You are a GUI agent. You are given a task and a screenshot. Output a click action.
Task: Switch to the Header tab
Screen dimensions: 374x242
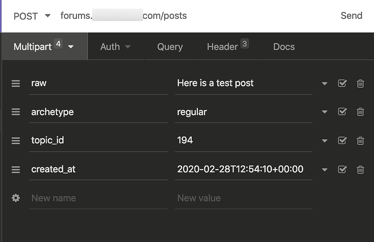click(x=228, y=46)
